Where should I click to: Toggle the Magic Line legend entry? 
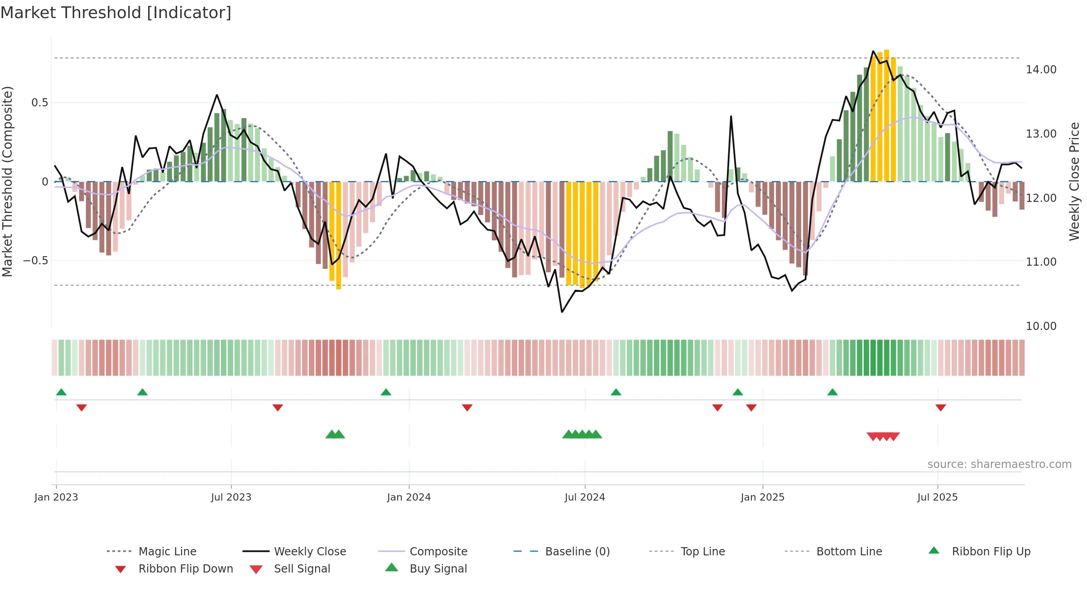click(x=152, y=551)
